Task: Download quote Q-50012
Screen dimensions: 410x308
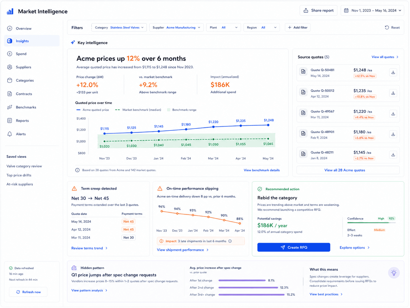Action: [x=393, y=93]
